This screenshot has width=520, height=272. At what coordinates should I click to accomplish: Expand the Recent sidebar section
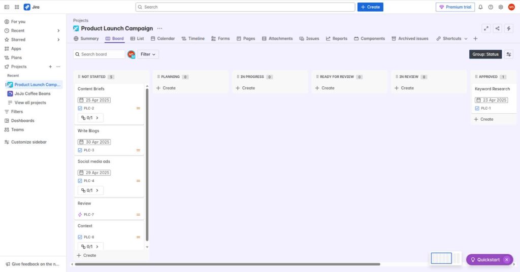[59, 30]
